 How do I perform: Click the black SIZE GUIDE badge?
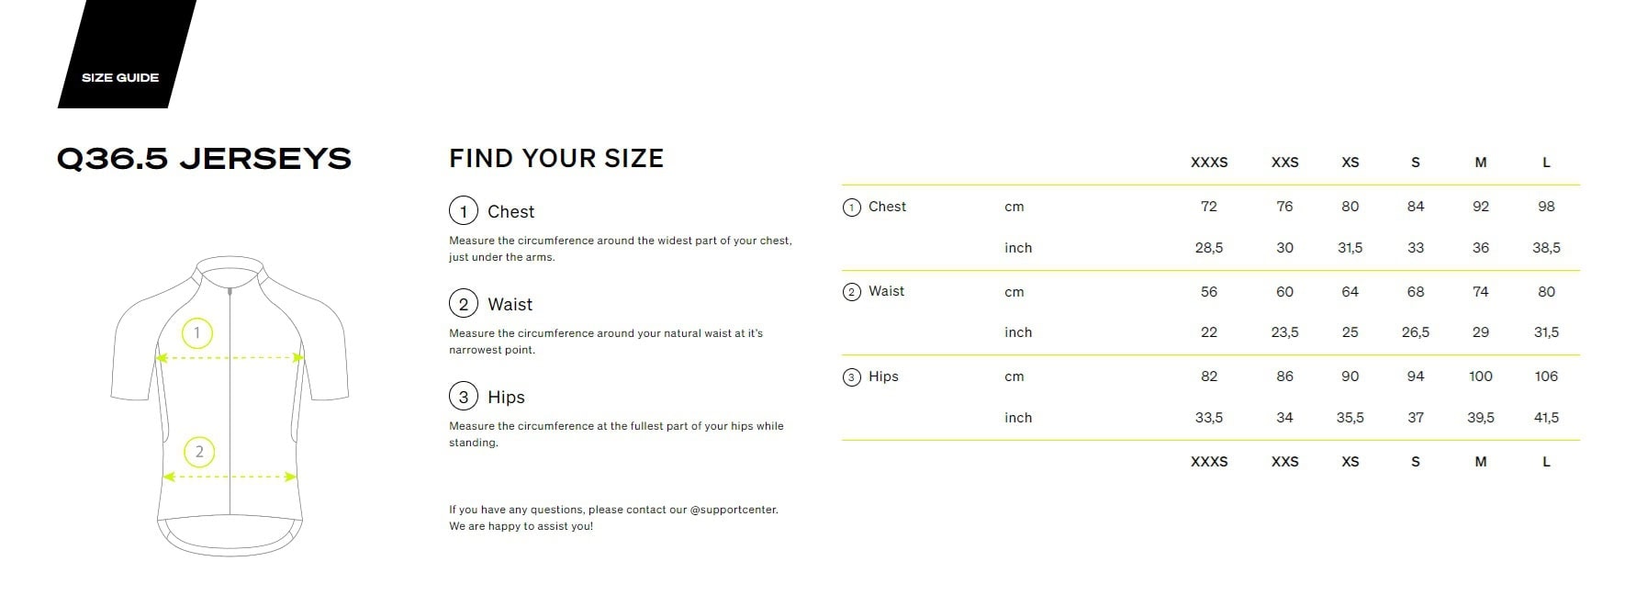coord(120,77)
